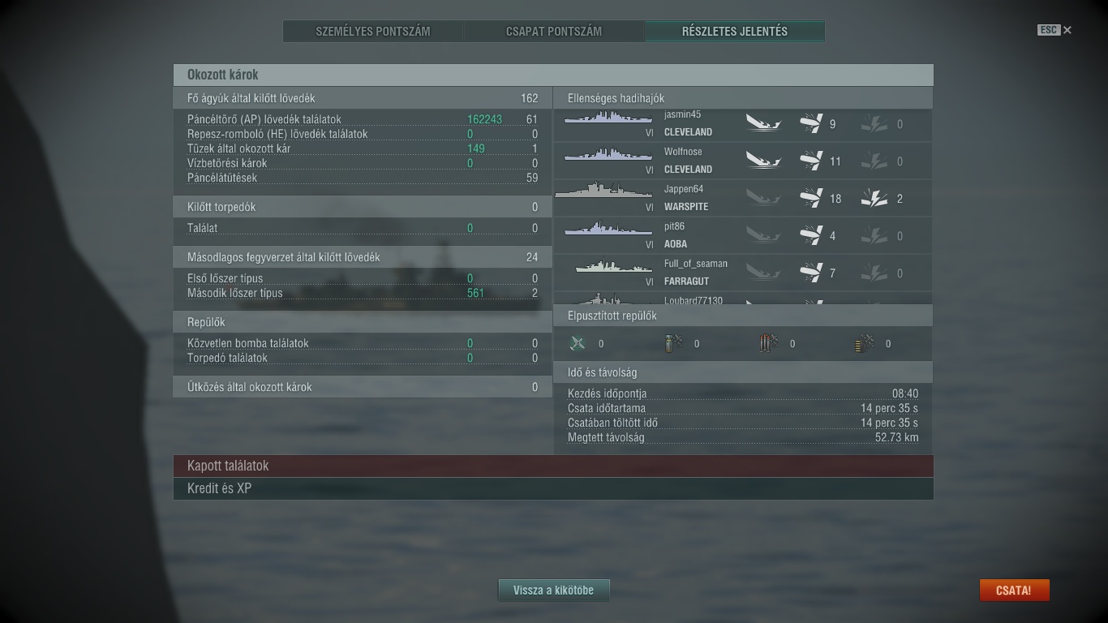Click the destroyed dive bomber icon

674,343
